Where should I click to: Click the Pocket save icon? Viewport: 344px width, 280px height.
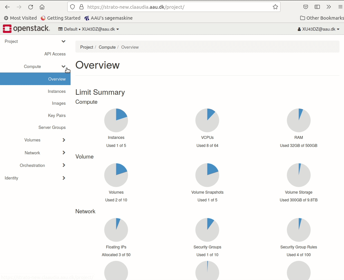click(x=306, y=7)
